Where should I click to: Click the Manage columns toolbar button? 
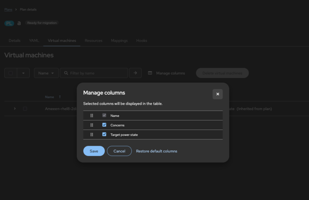[167, 73]
